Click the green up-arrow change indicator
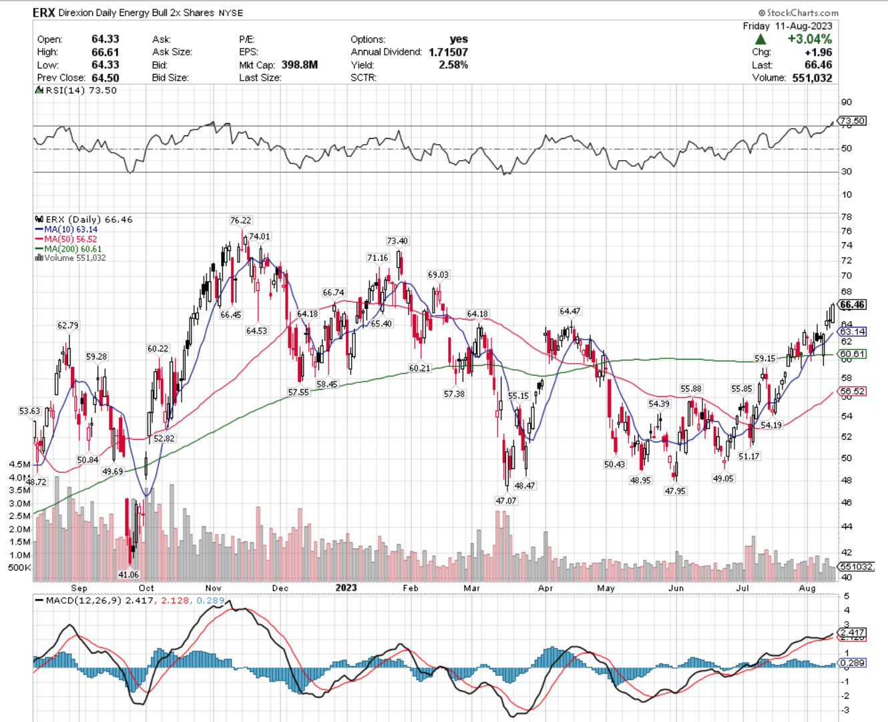This screenshot has height=722, width=888. [x=760, y=39]
